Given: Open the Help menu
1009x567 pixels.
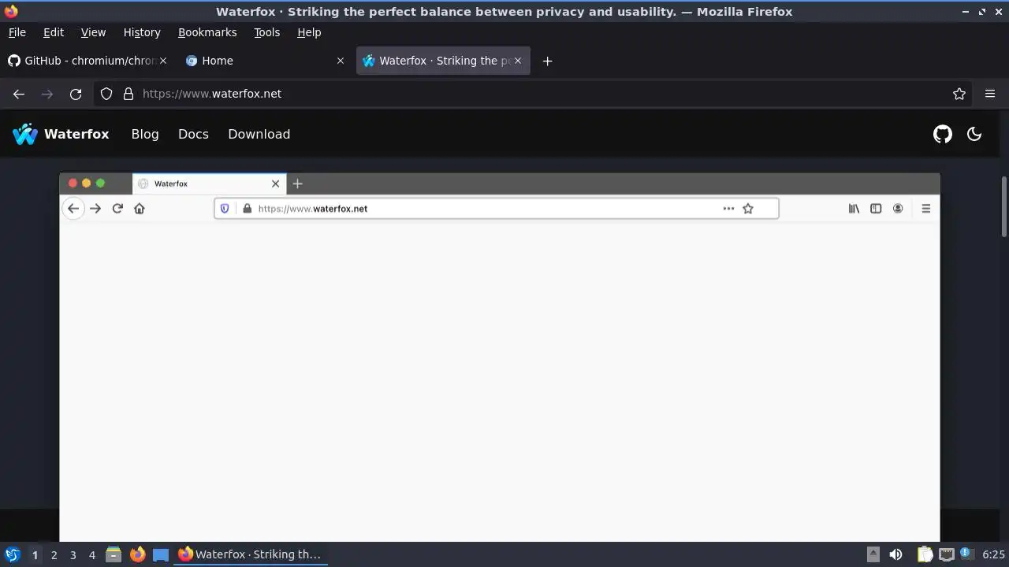Looking at the screenshot, I should coord(309,32).
